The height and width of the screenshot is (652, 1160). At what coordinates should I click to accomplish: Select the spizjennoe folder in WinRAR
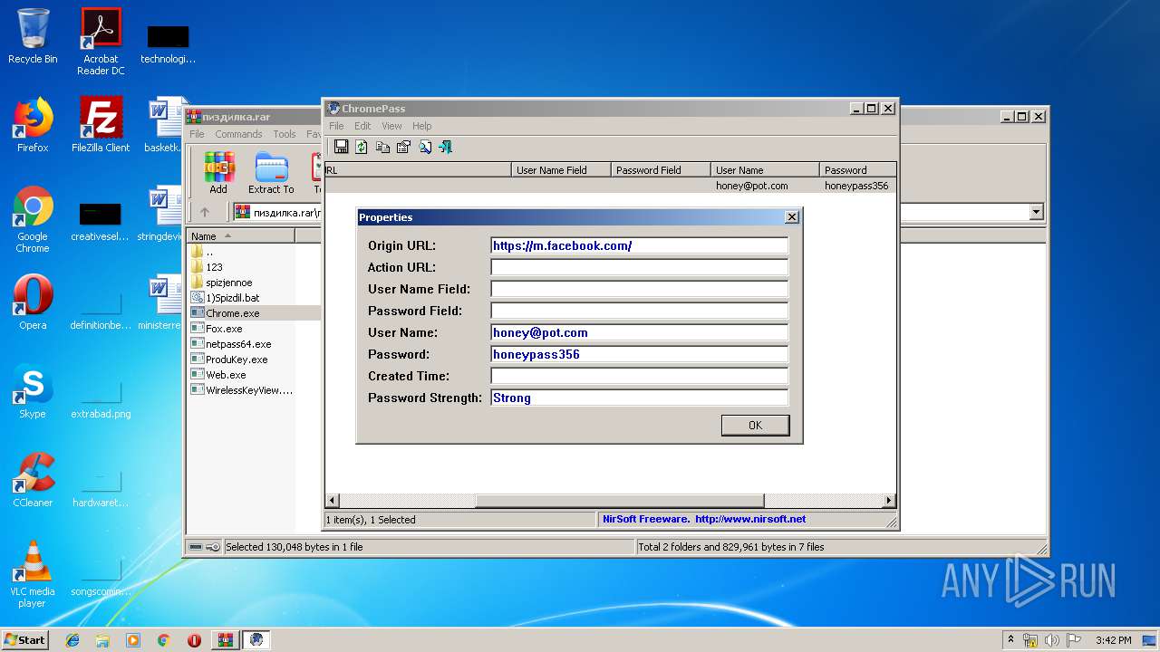point(228,283)
